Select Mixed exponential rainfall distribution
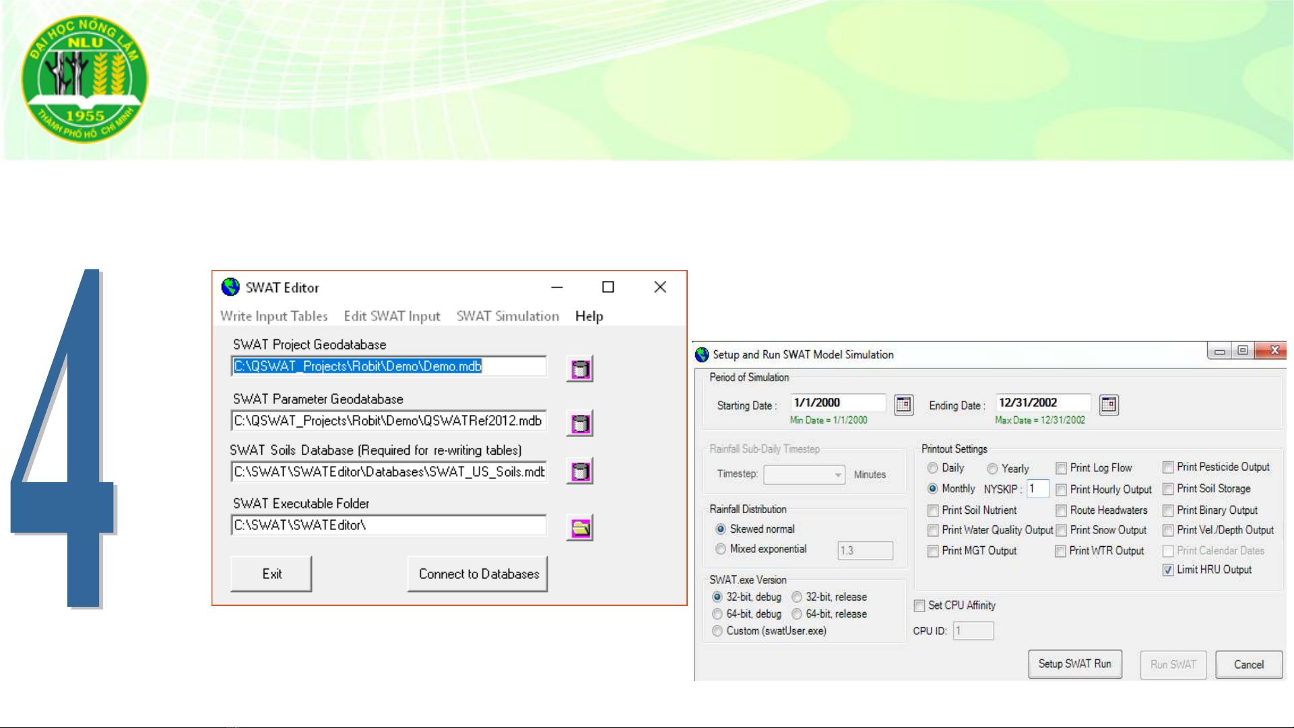The width and height of the screenshot is (1294, 728). tap(721, 549)
